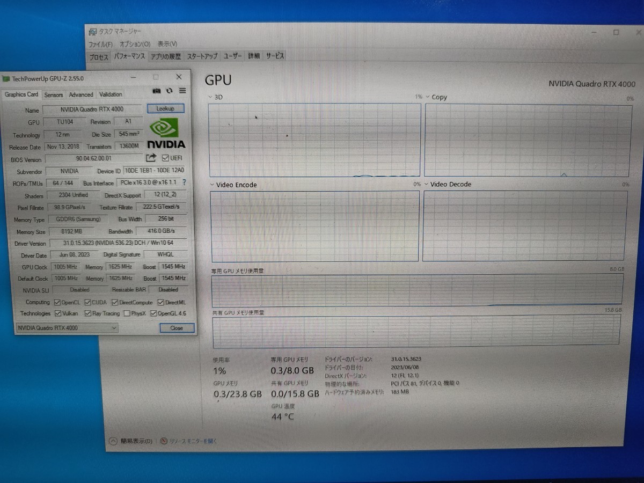Click Device ID field 10DE 1EB1

[x=155, y=171]
